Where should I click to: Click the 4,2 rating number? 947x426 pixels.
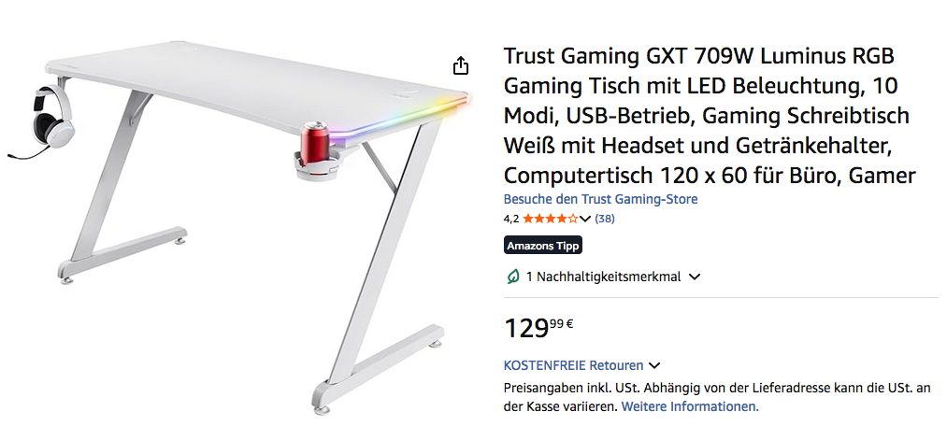(511, 219)
